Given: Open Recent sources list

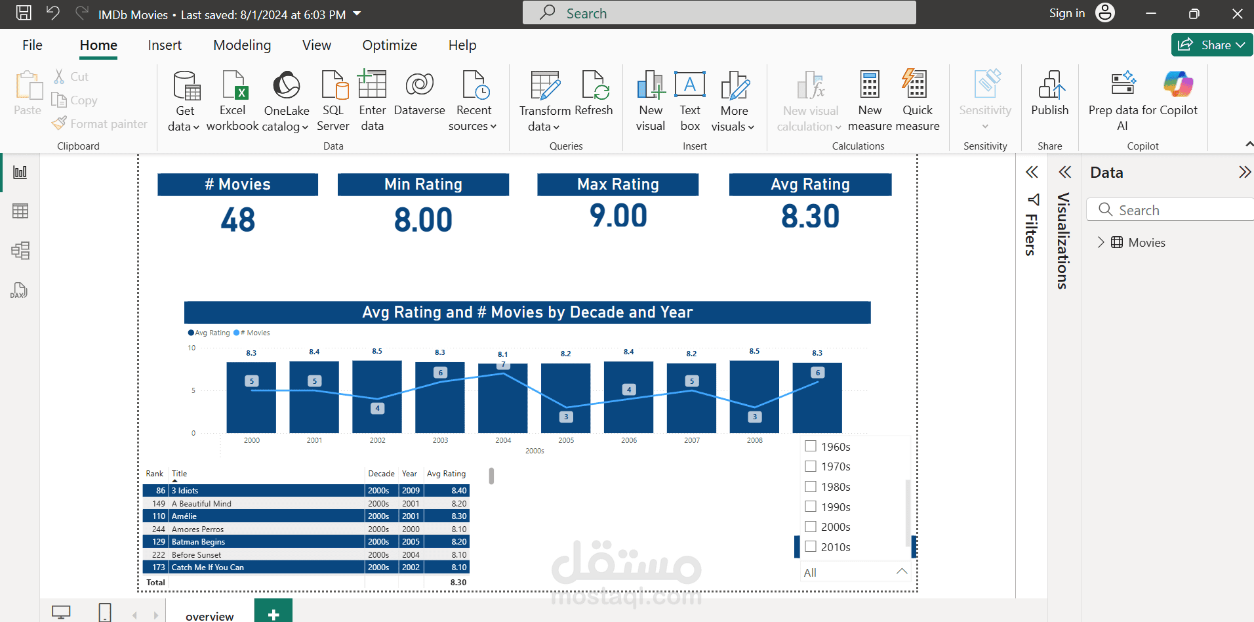Looking at the screenshot, I should coord(474,101).
